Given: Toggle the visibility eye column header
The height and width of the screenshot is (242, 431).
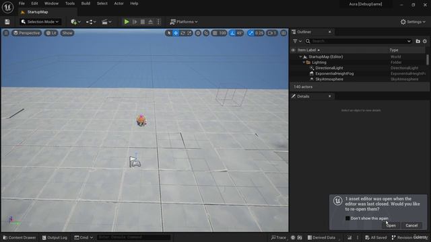Looking at the screenshot, I should point(294,50).
